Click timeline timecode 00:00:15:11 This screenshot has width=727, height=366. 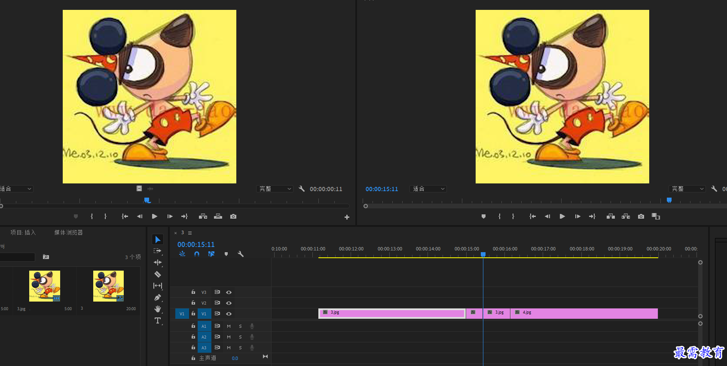pos(196,244)
